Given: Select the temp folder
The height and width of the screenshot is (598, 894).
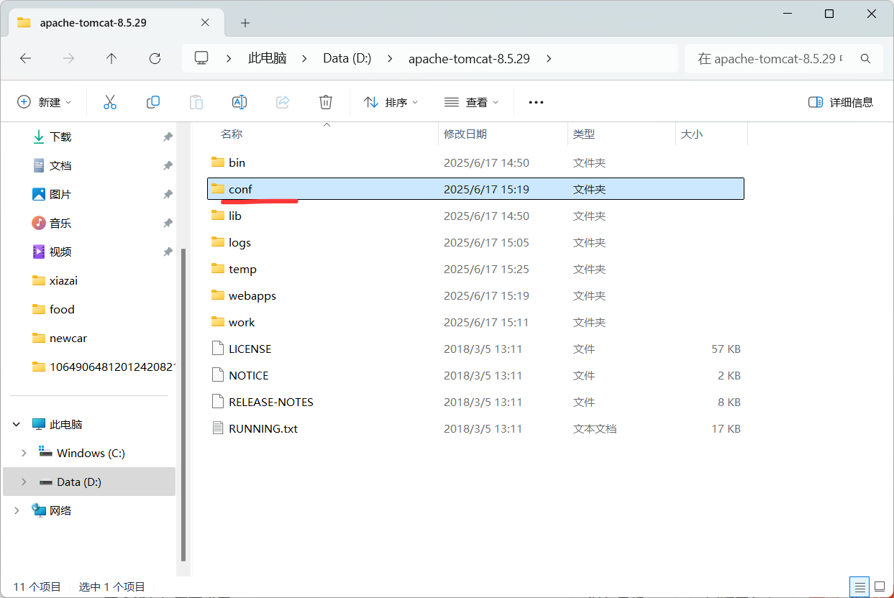Looking at the screenshot, I should 475,269.
